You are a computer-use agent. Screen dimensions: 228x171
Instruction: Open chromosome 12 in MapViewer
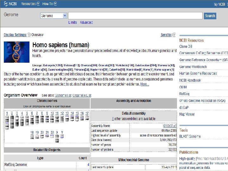click(62, 113)
